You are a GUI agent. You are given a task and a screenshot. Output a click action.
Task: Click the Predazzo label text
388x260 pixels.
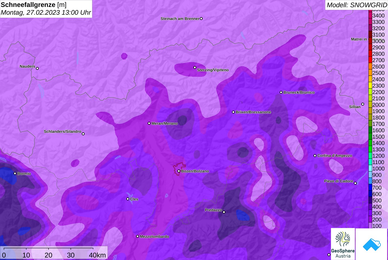click(213, 210)
